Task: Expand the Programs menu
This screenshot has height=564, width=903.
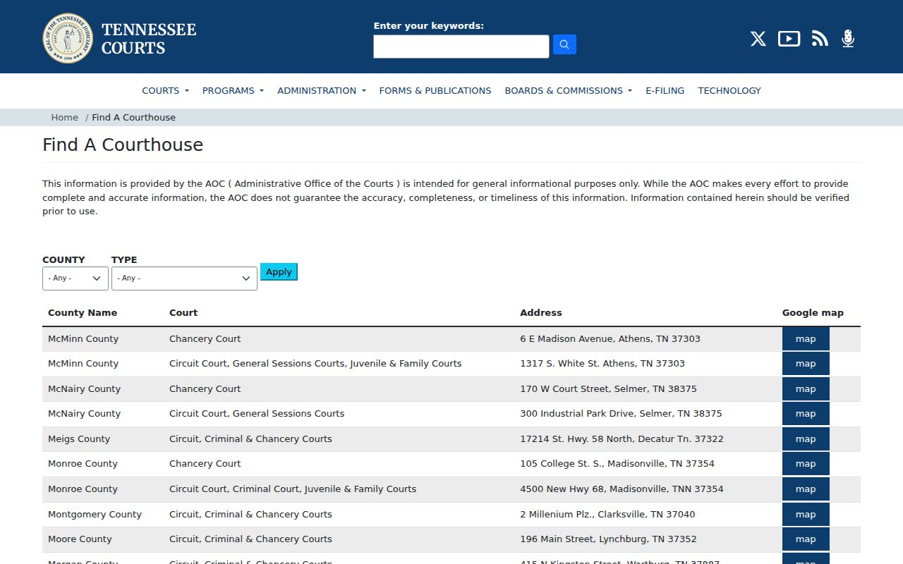Action: (x=233, y=90)
